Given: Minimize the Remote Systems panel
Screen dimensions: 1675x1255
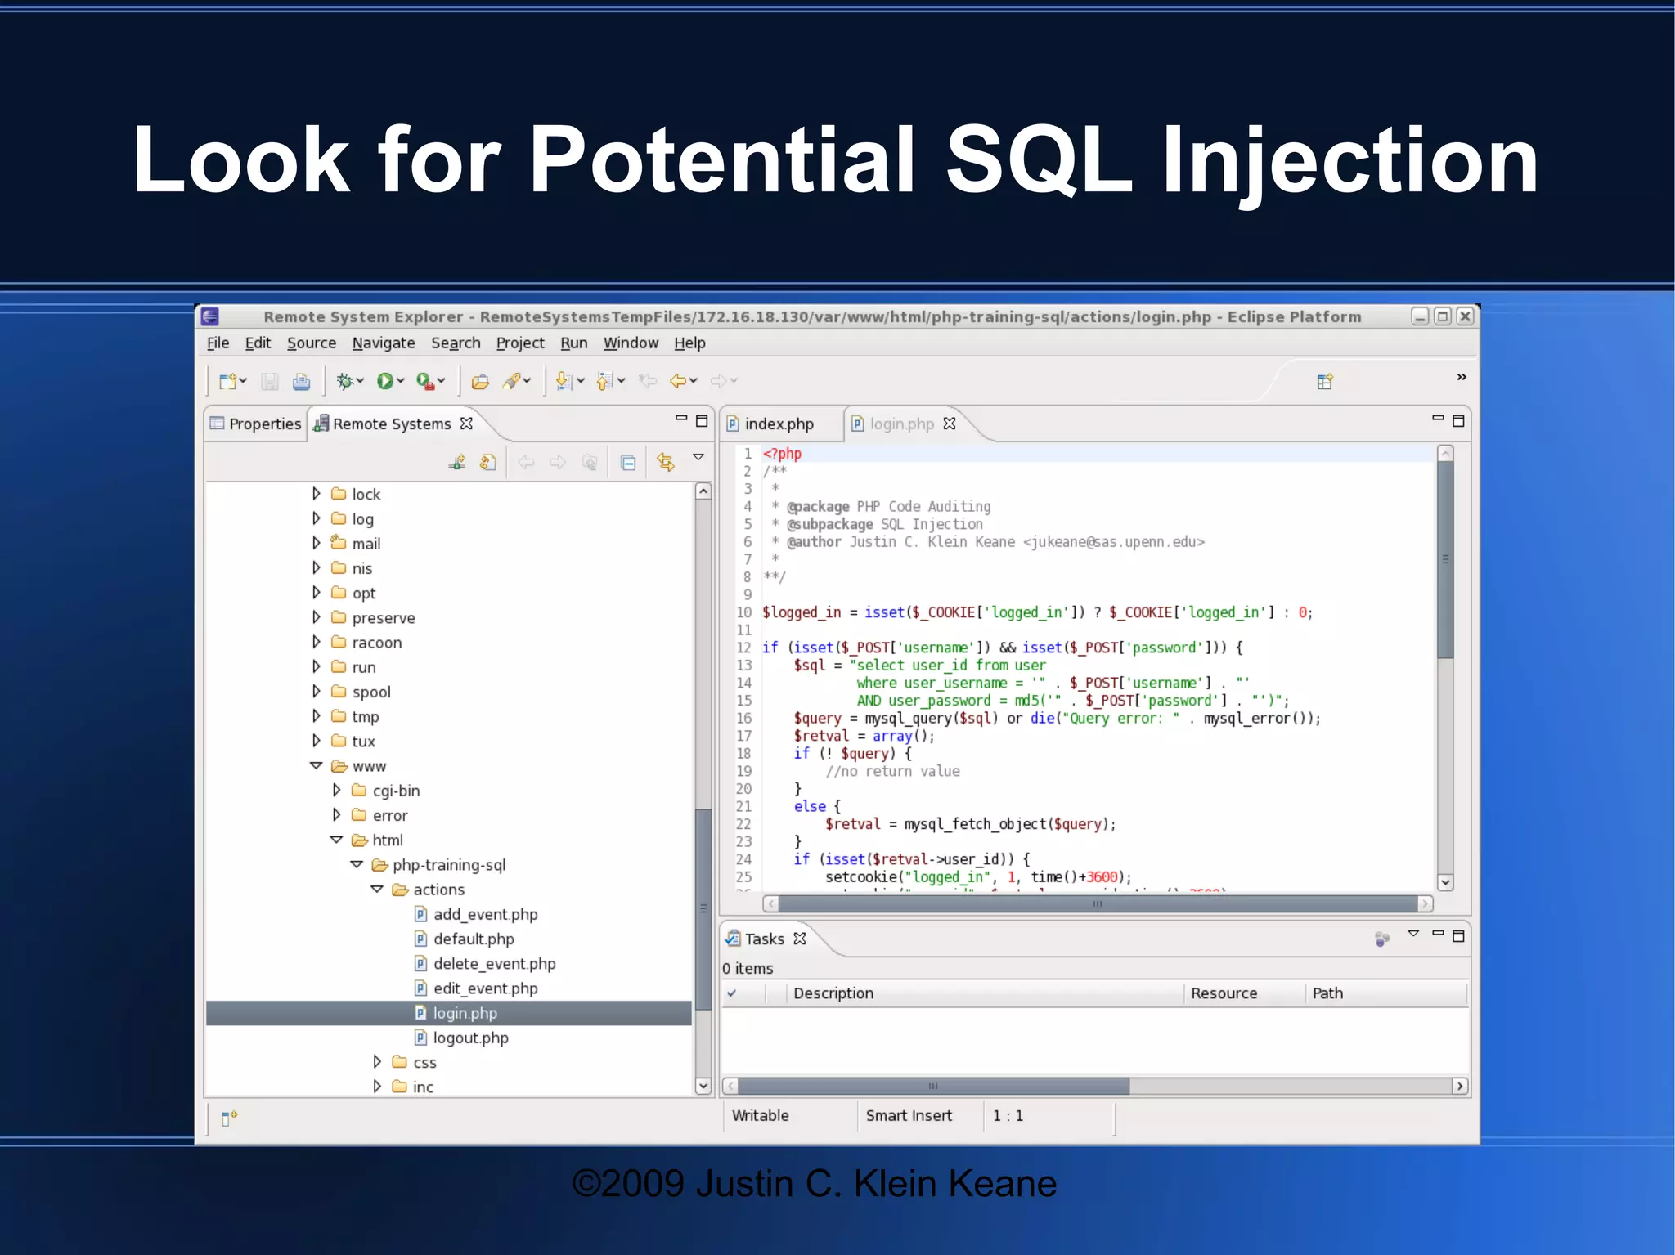Looking at the screenshot, I should tap(681, 419).
